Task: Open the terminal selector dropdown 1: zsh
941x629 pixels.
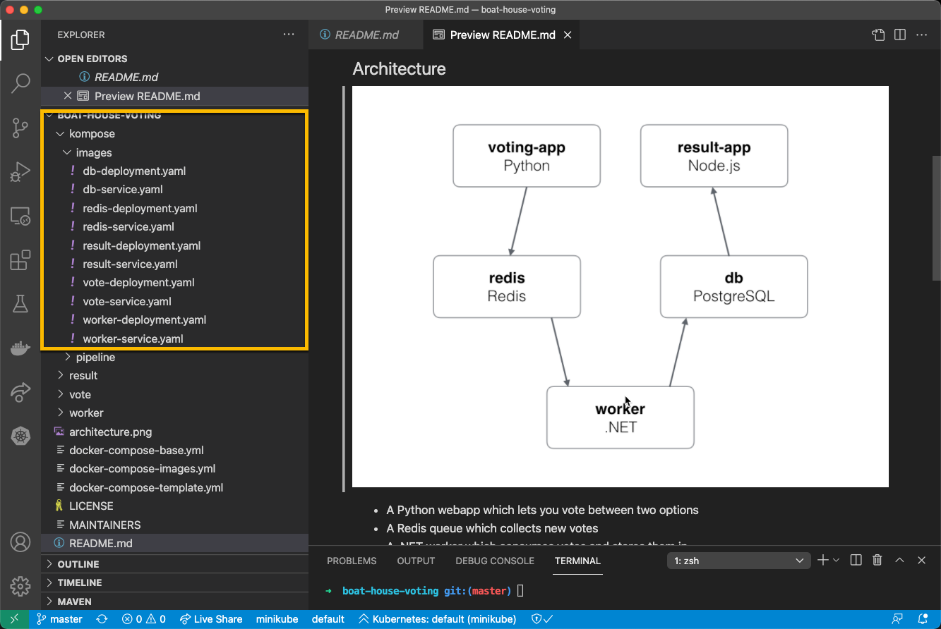Action: click(x=739, y=561)
